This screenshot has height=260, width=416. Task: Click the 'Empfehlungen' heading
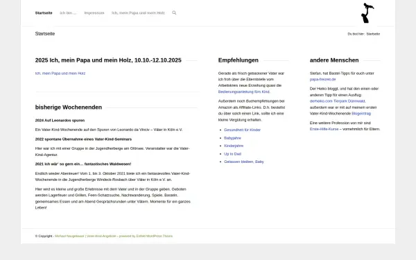239,60
